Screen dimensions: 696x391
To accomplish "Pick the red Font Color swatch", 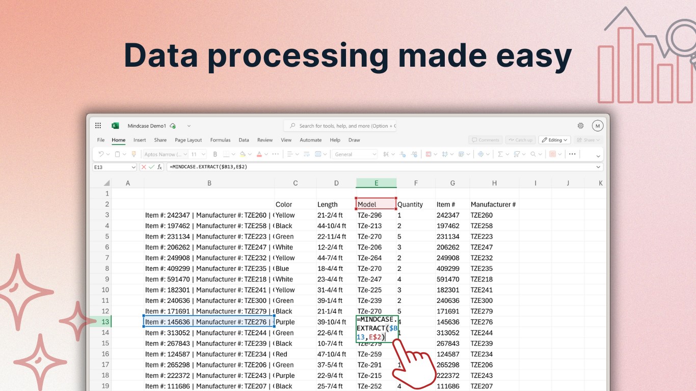I will coord(259,154).
